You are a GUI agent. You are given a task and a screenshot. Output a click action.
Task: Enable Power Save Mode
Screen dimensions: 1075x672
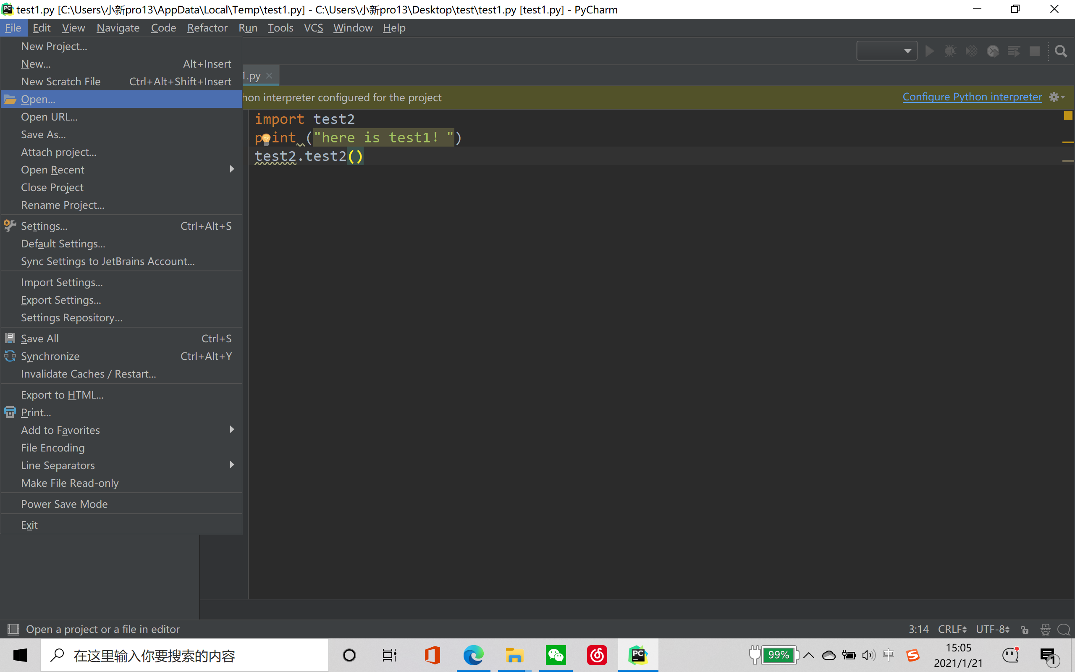tap(64, 504)
